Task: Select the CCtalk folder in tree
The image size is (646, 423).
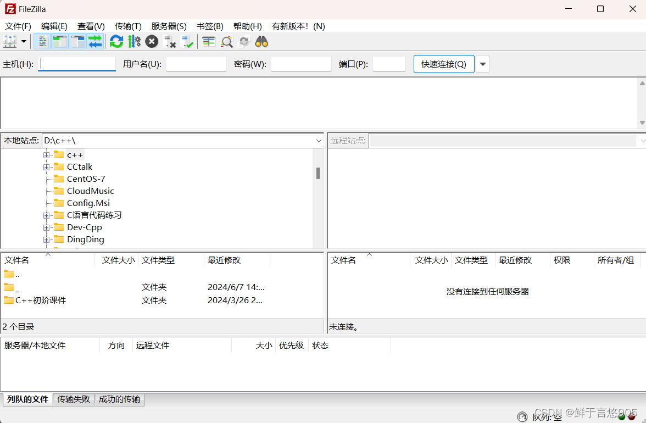Action: pyautogui.click(x=80, y=167)
